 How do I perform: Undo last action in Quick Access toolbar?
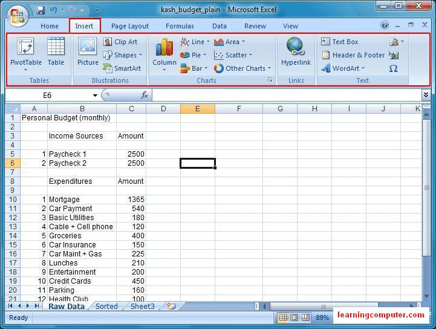(53, 10)
